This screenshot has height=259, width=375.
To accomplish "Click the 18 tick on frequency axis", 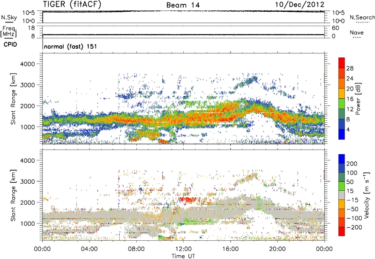I will [x=31, y=28].
